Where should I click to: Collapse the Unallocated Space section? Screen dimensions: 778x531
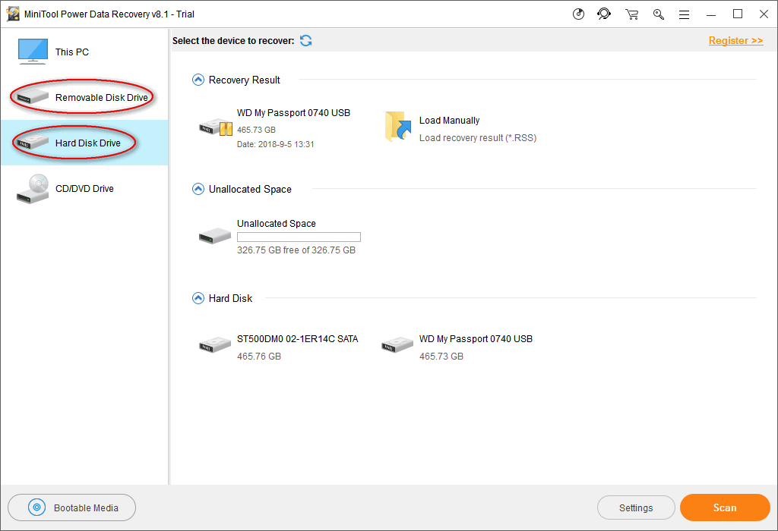click(198, 189)
